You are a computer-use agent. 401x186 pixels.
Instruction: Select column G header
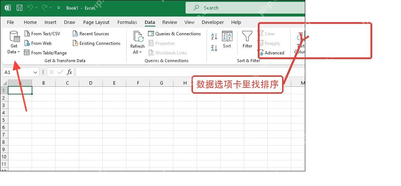tap(161, 83)
